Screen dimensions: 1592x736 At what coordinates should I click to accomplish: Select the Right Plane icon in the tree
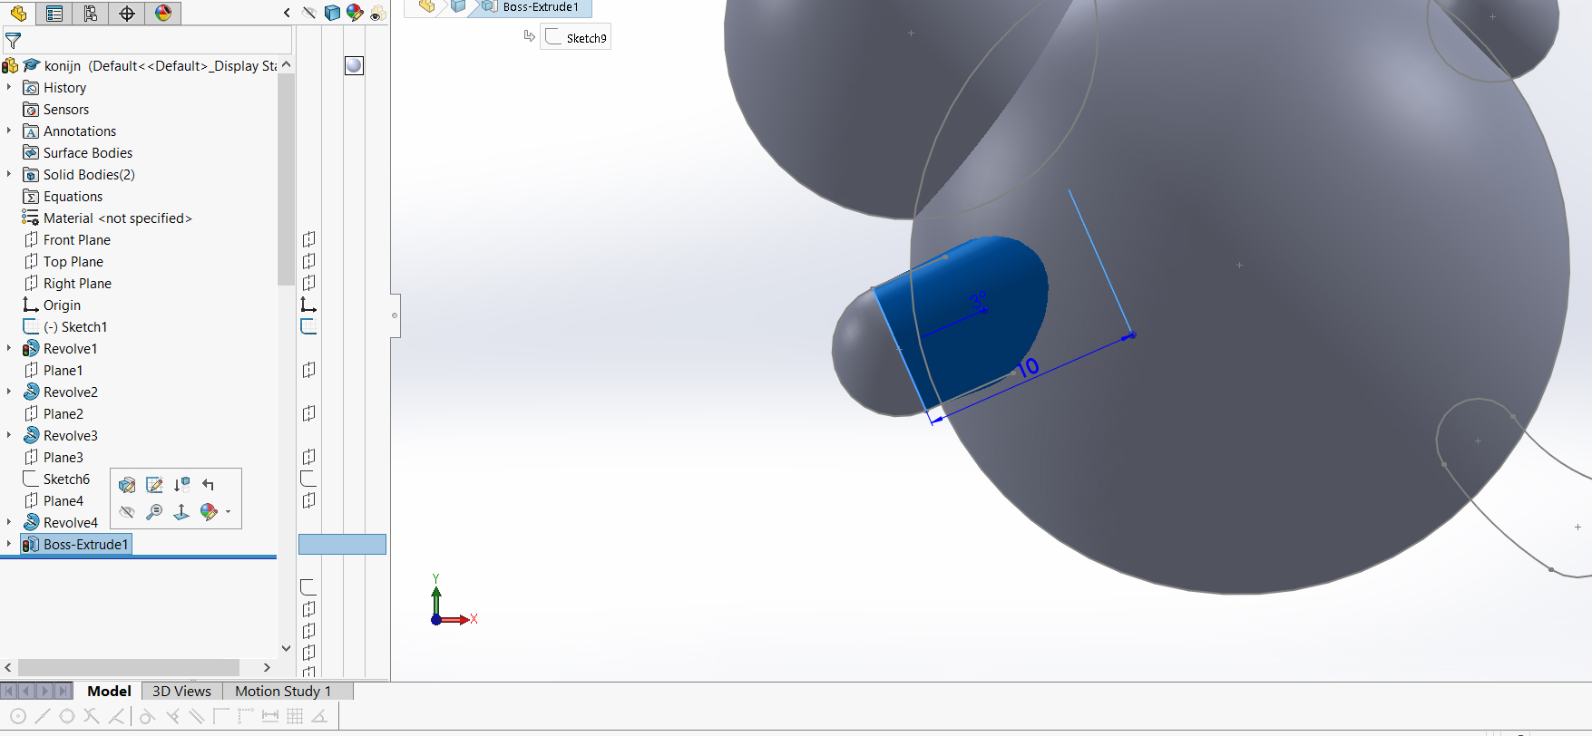coord(31,283)
